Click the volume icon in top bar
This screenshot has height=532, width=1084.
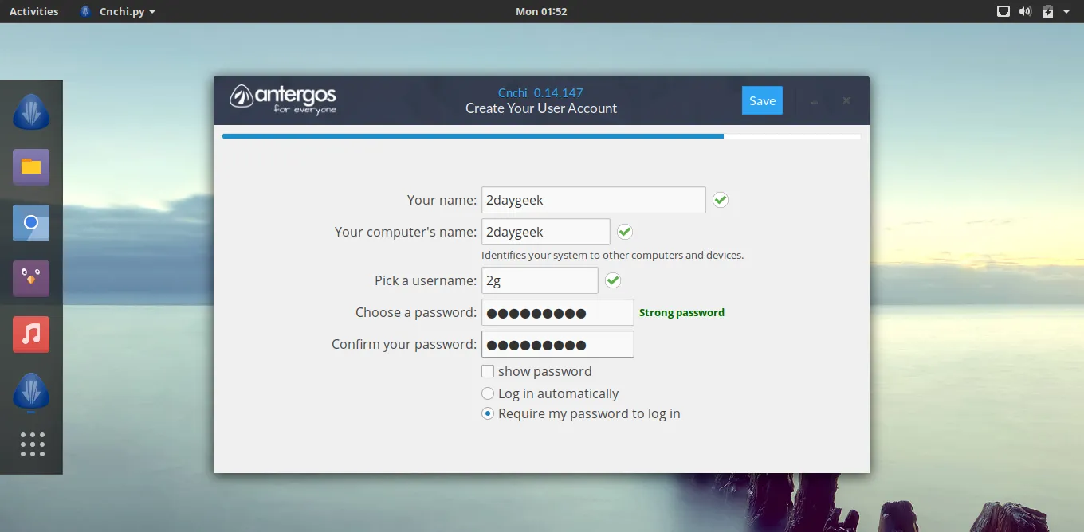[x=1025, y=11]
